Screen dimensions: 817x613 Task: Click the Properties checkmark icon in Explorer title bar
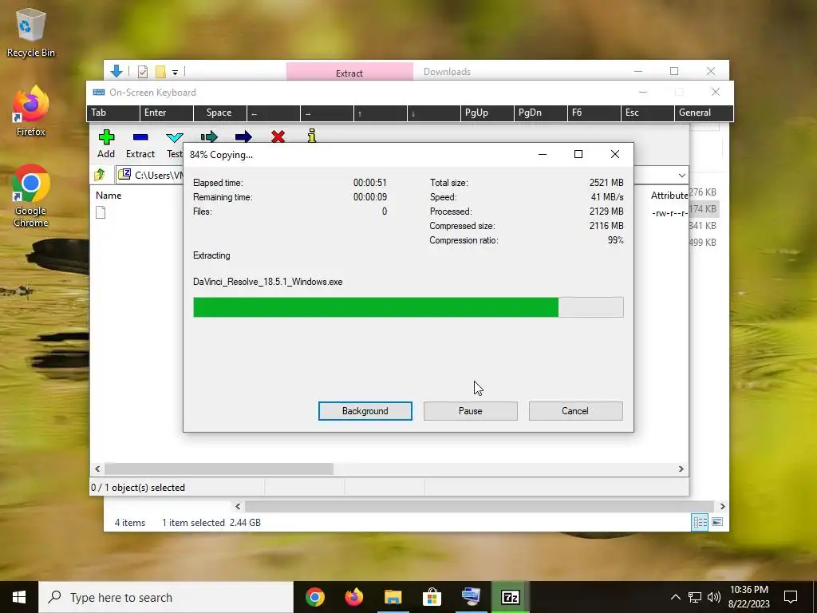pyautogui.click(x=142, y=72)
